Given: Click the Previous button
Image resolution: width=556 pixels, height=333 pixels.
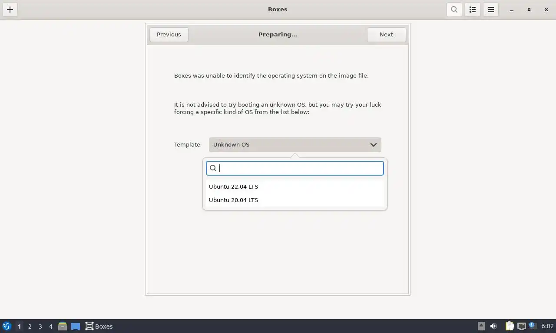Looking at the screenshot, I should click(x=169, y=35).
